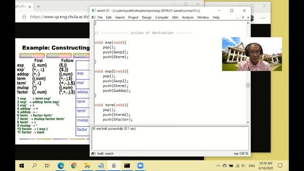304x171 pixels.
Task: Click the build successful message in output
Action: [114, 129]
